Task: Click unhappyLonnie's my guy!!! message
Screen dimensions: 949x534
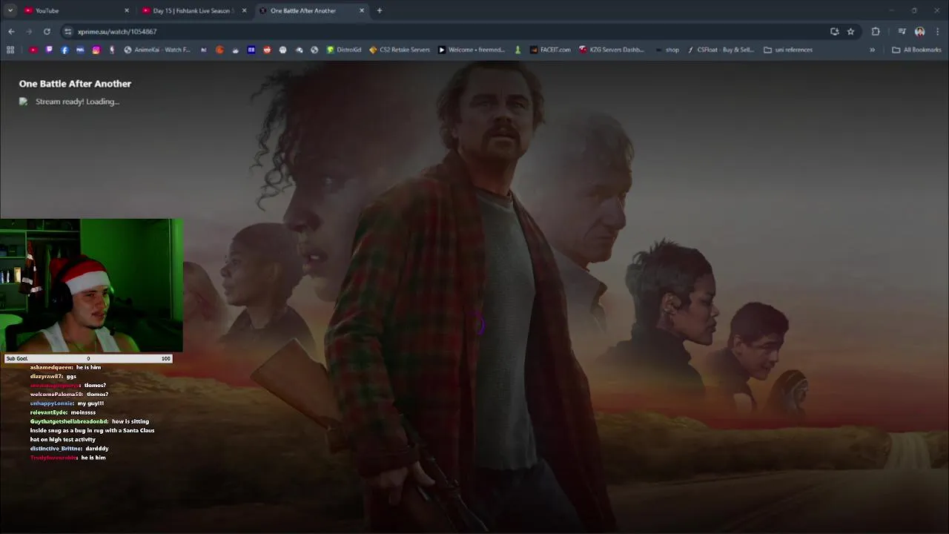Action: coord(67,403)
